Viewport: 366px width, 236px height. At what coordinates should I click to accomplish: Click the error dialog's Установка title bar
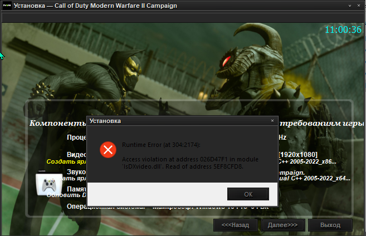point(167,120)
